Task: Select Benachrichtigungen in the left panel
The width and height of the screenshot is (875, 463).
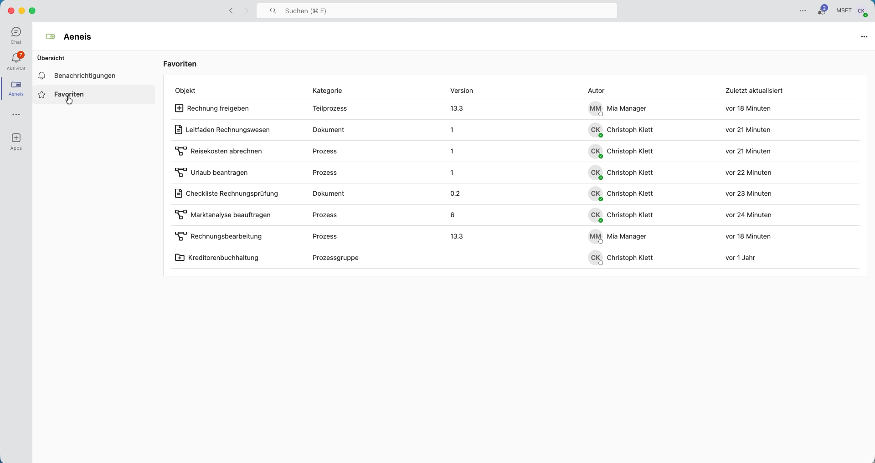Action: click(85, 76)
